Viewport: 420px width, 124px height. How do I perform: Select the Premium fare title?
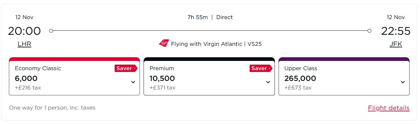(162, 68)
